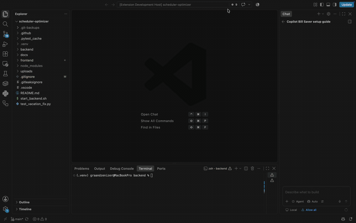The image size is (356, 223).
Task: Open the Testing flask icon
Action: coord(5,74)
